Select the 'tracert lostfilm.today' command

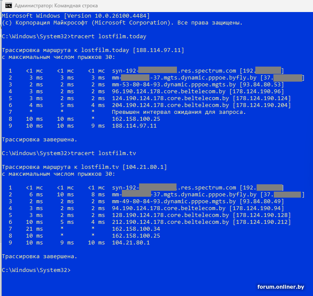click(108, 37)
